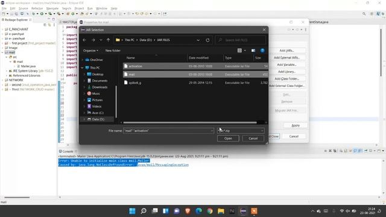This screenshot has height=217, width=386.
Task: Click Add Library button in Properties
Action: click(x=287, y=72)
